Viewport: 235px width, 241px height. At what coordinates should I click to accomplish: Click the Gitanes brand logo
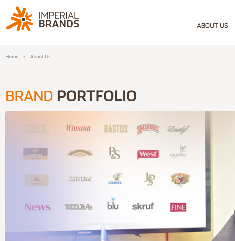tap(115, 179)
